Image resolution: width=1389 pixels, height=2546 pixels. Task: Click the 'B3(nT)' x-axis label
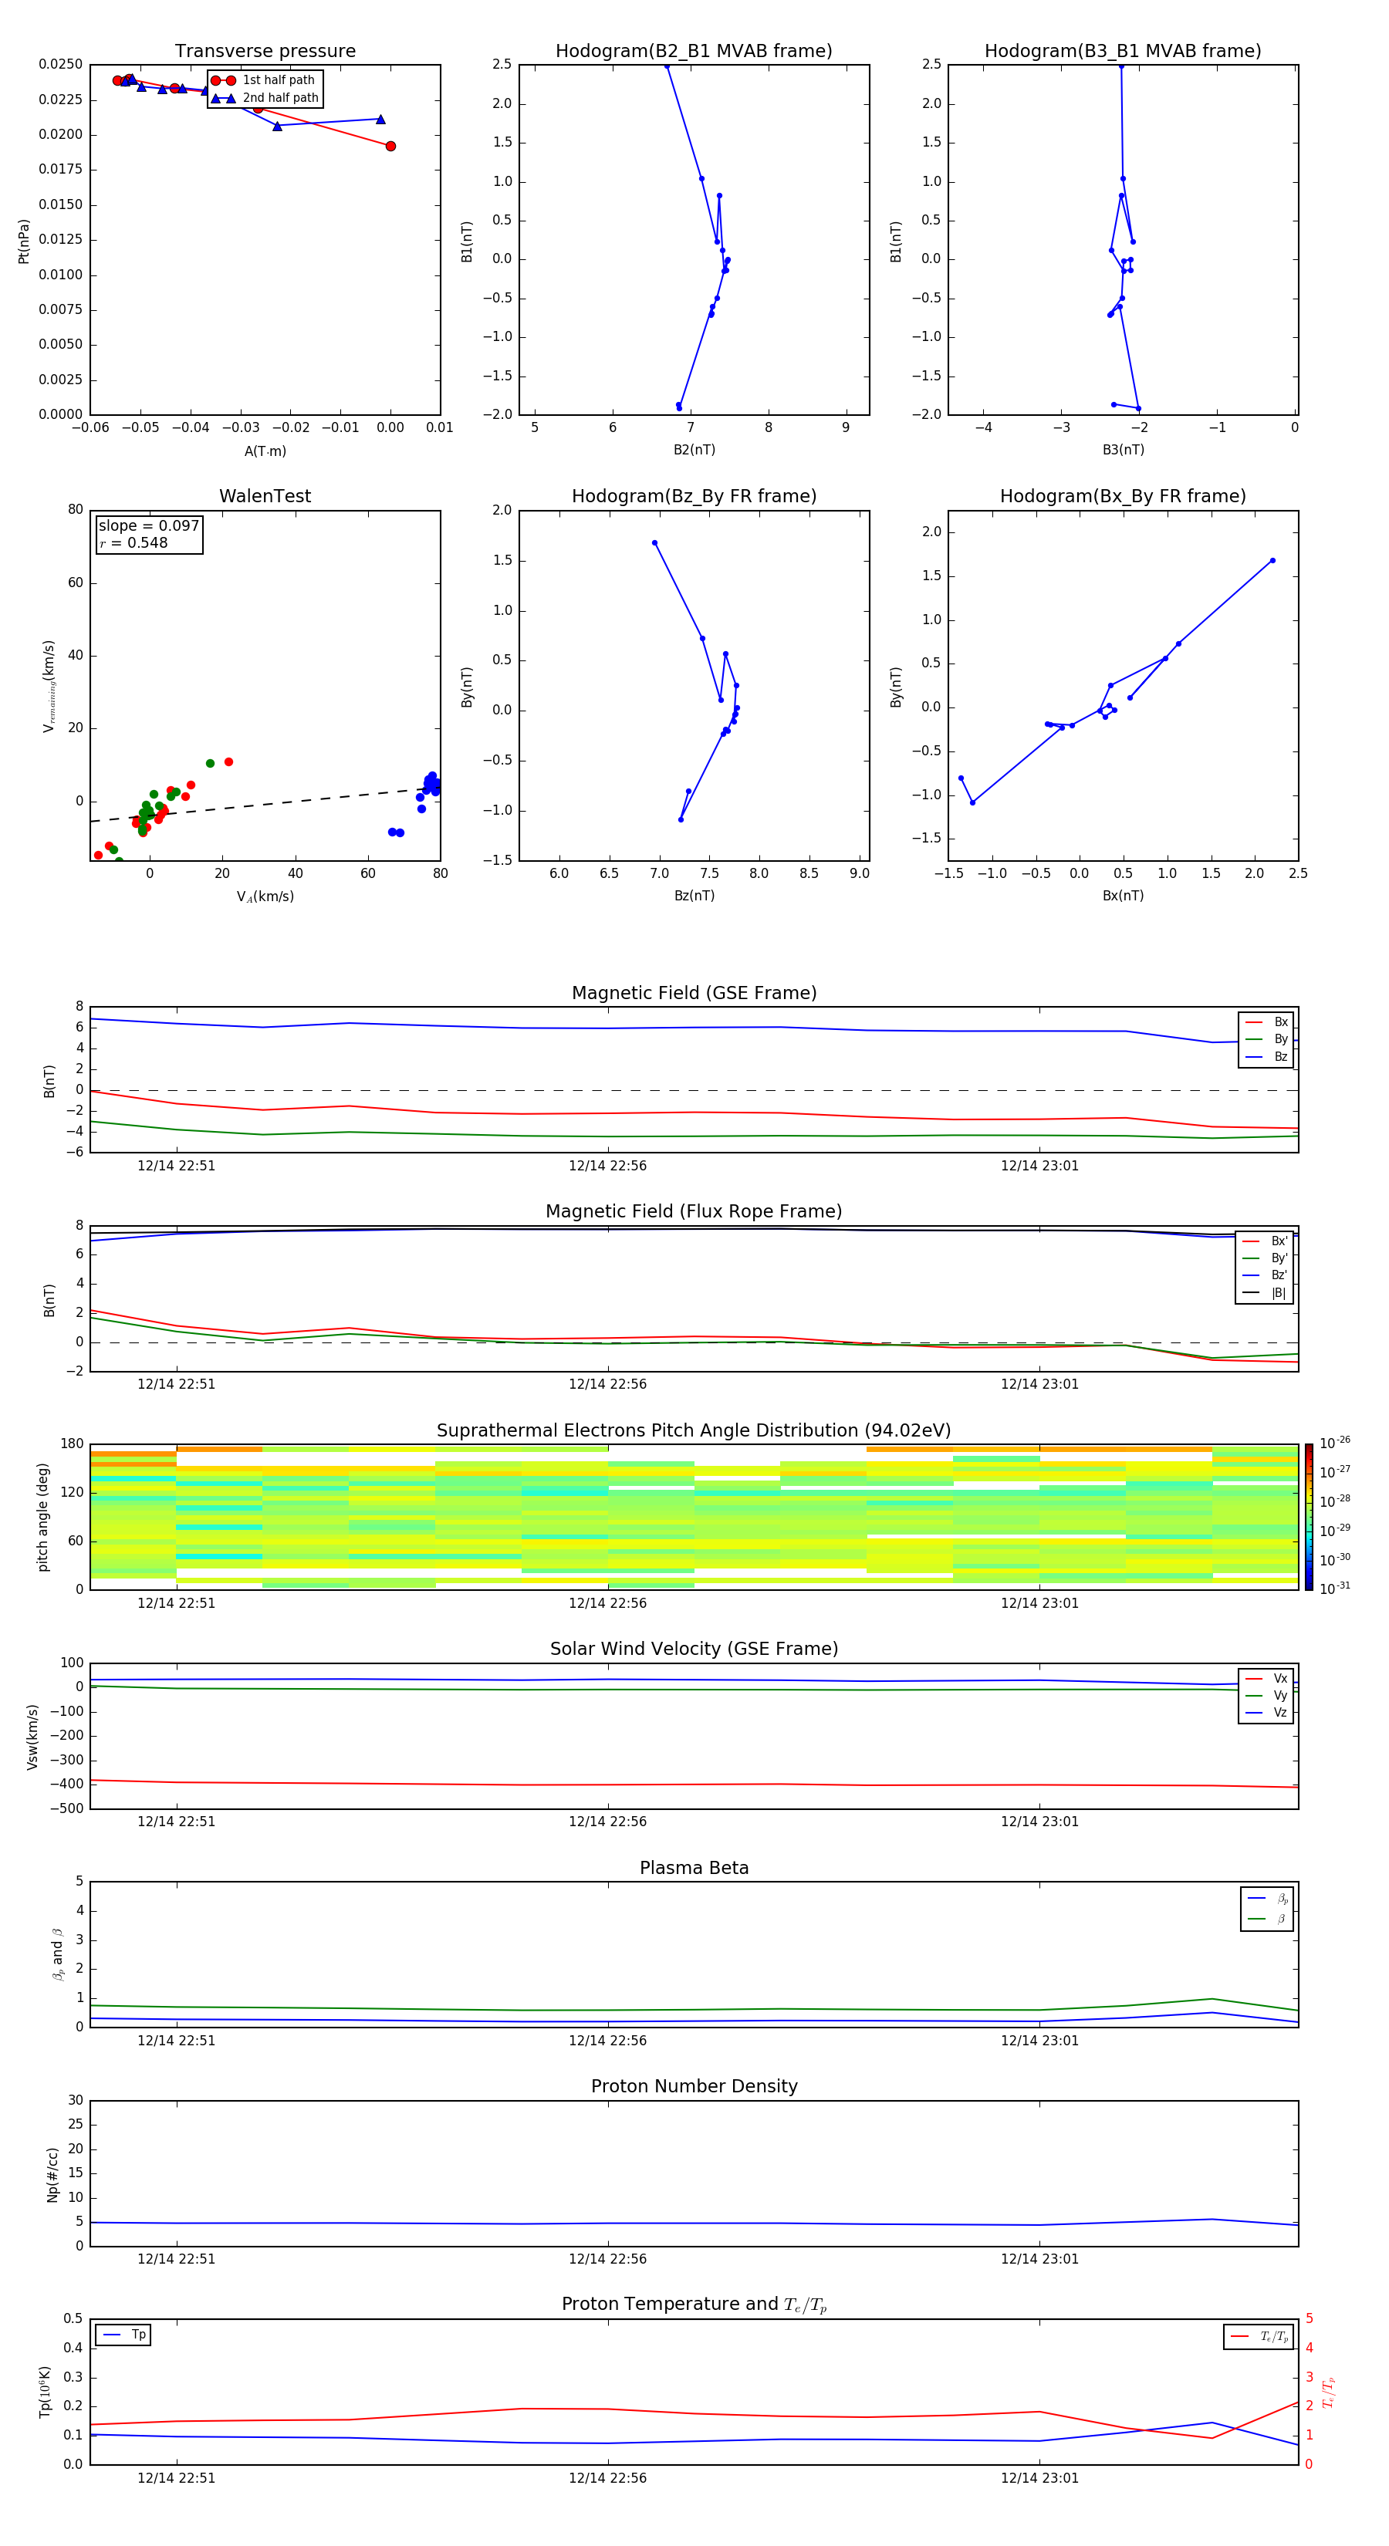point(1123,450)
